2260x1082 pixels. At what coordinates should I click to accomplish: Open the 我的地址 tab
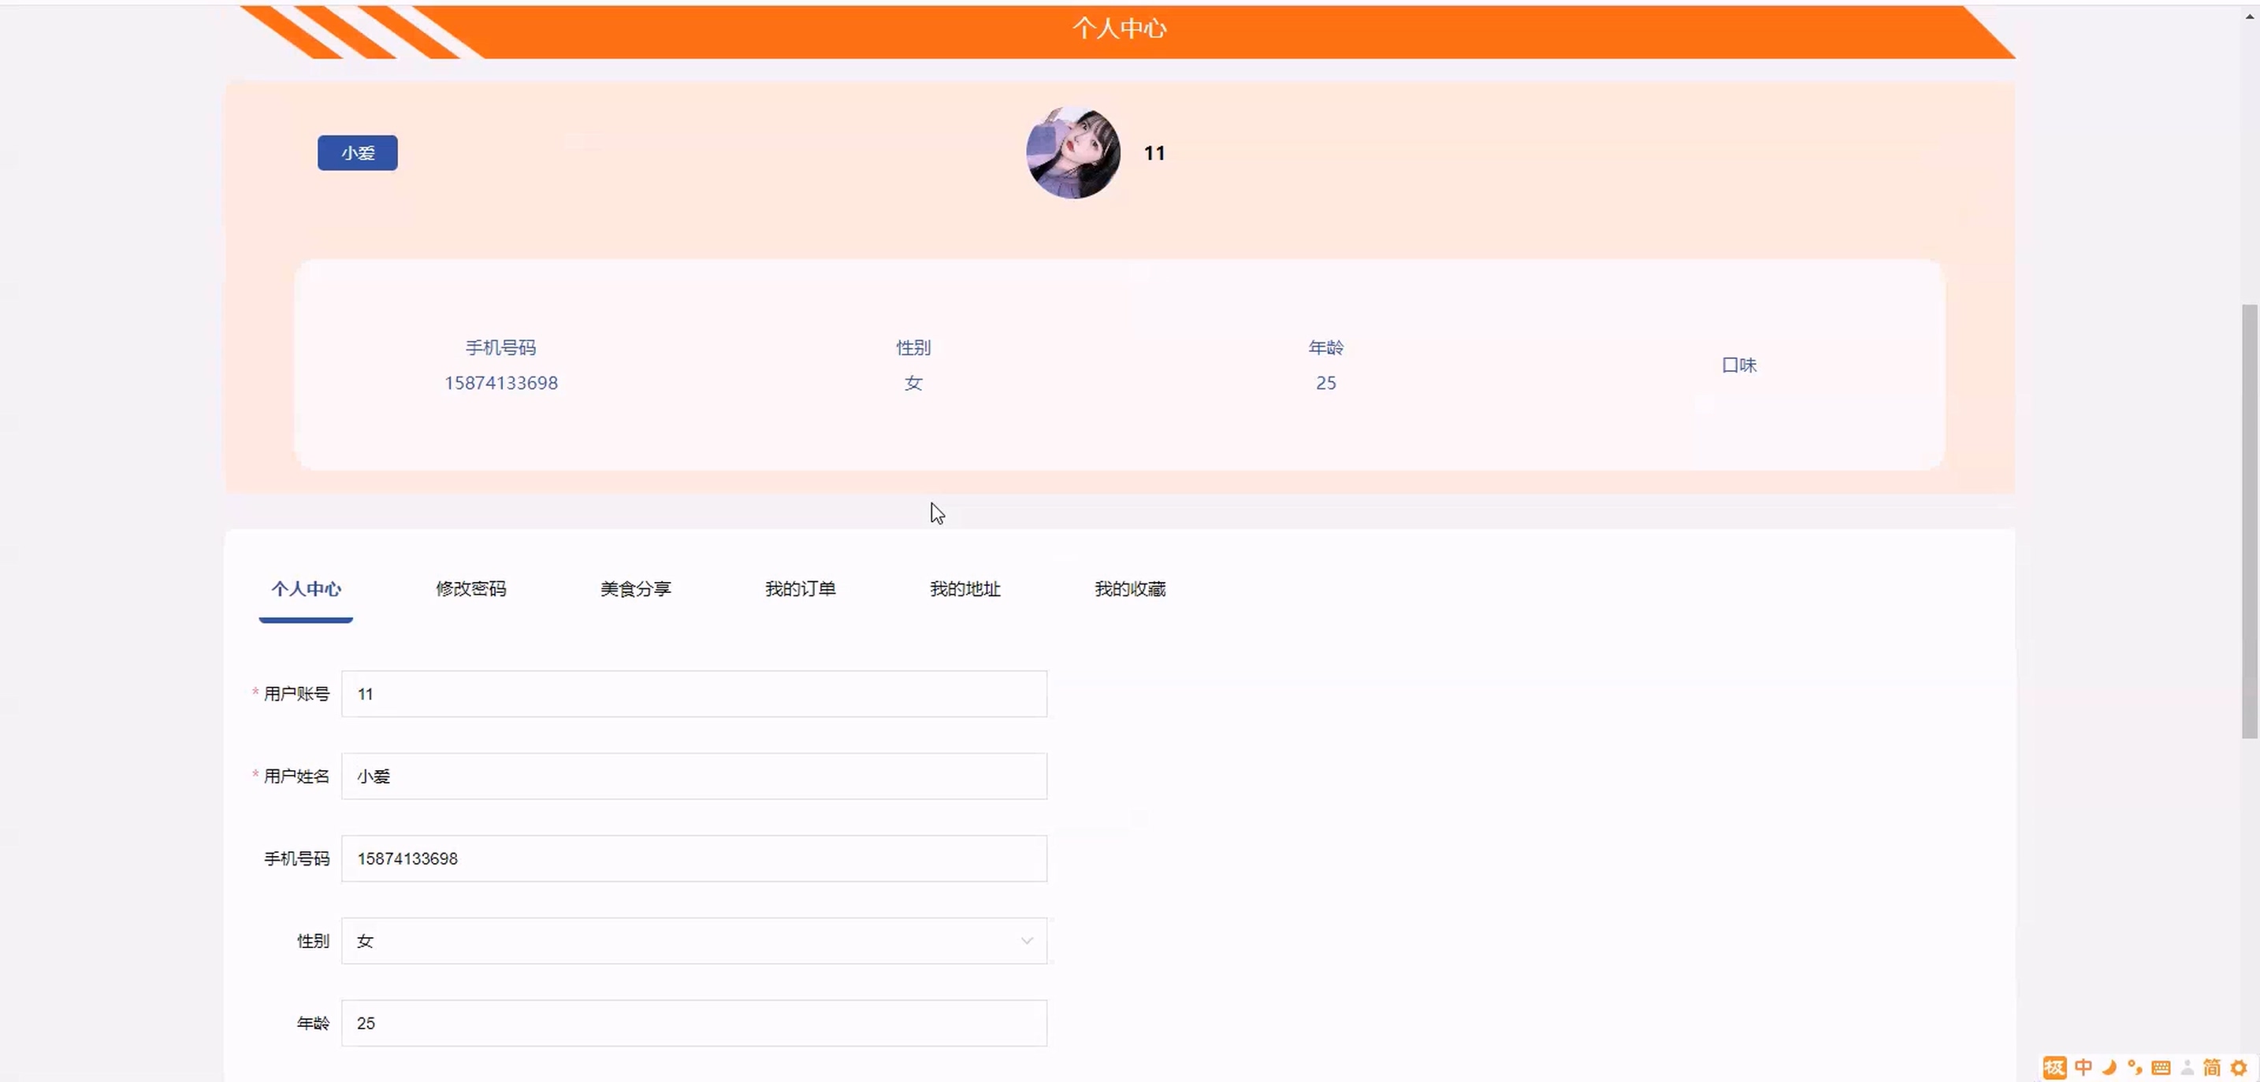965,588
